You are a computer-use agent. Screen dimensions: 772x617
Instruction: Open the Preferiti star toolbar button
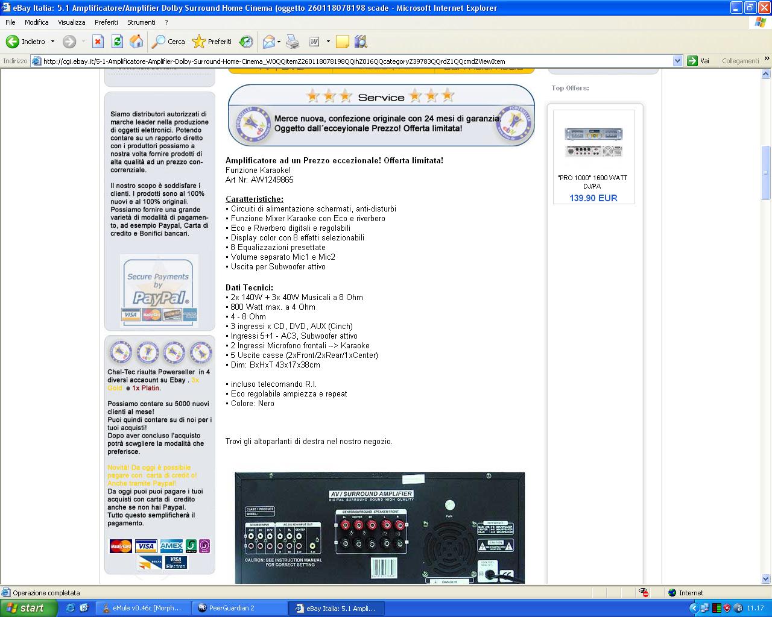point(212,42)
